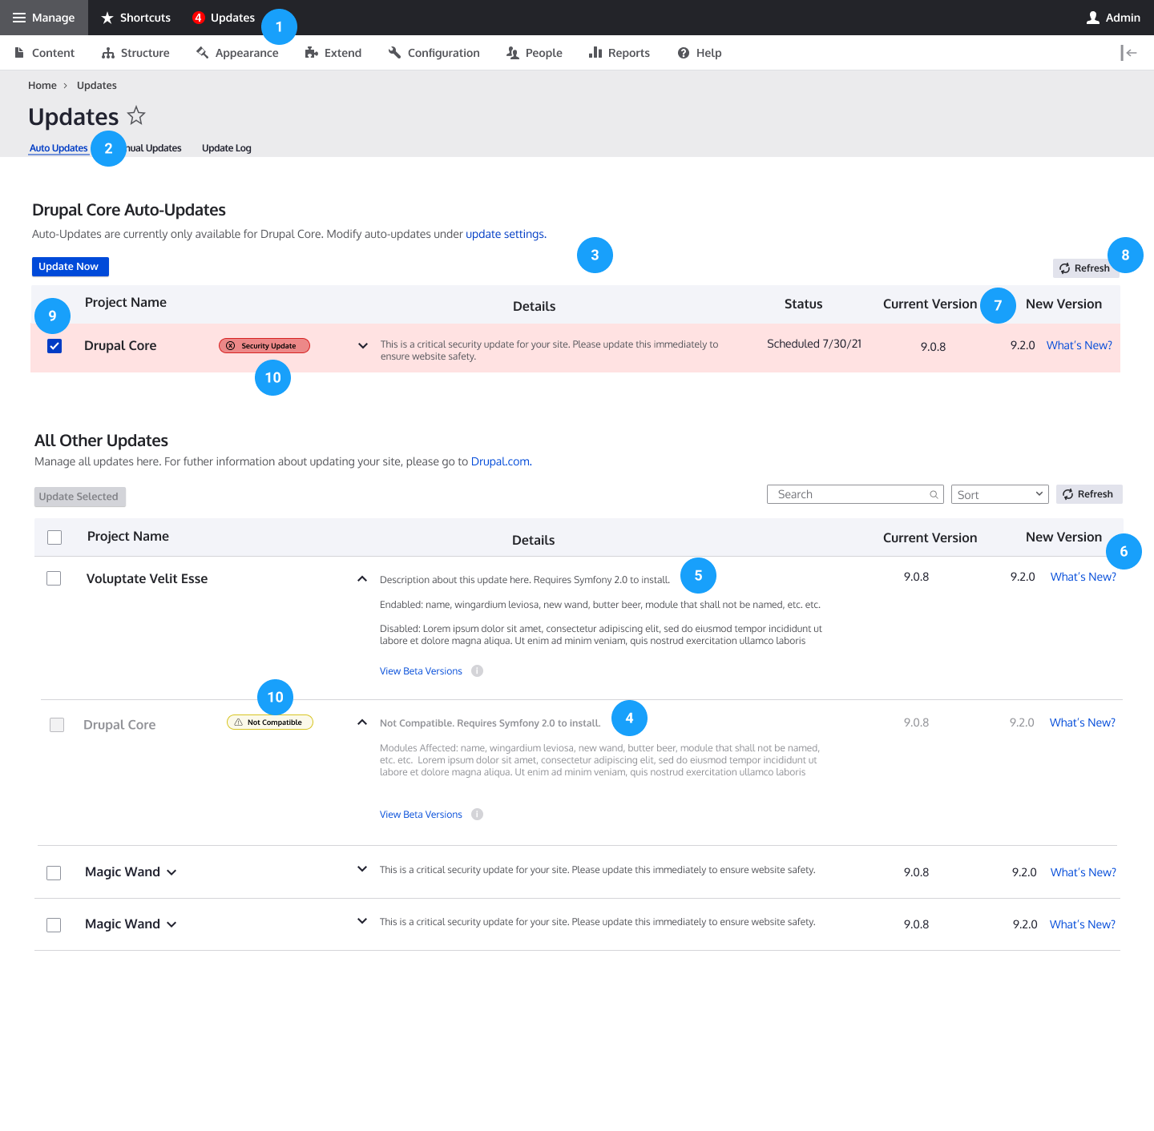Viewport: 1154px width, 1131px height.
Task: Open the Manage hamburger menu
Action: (43, 18)
